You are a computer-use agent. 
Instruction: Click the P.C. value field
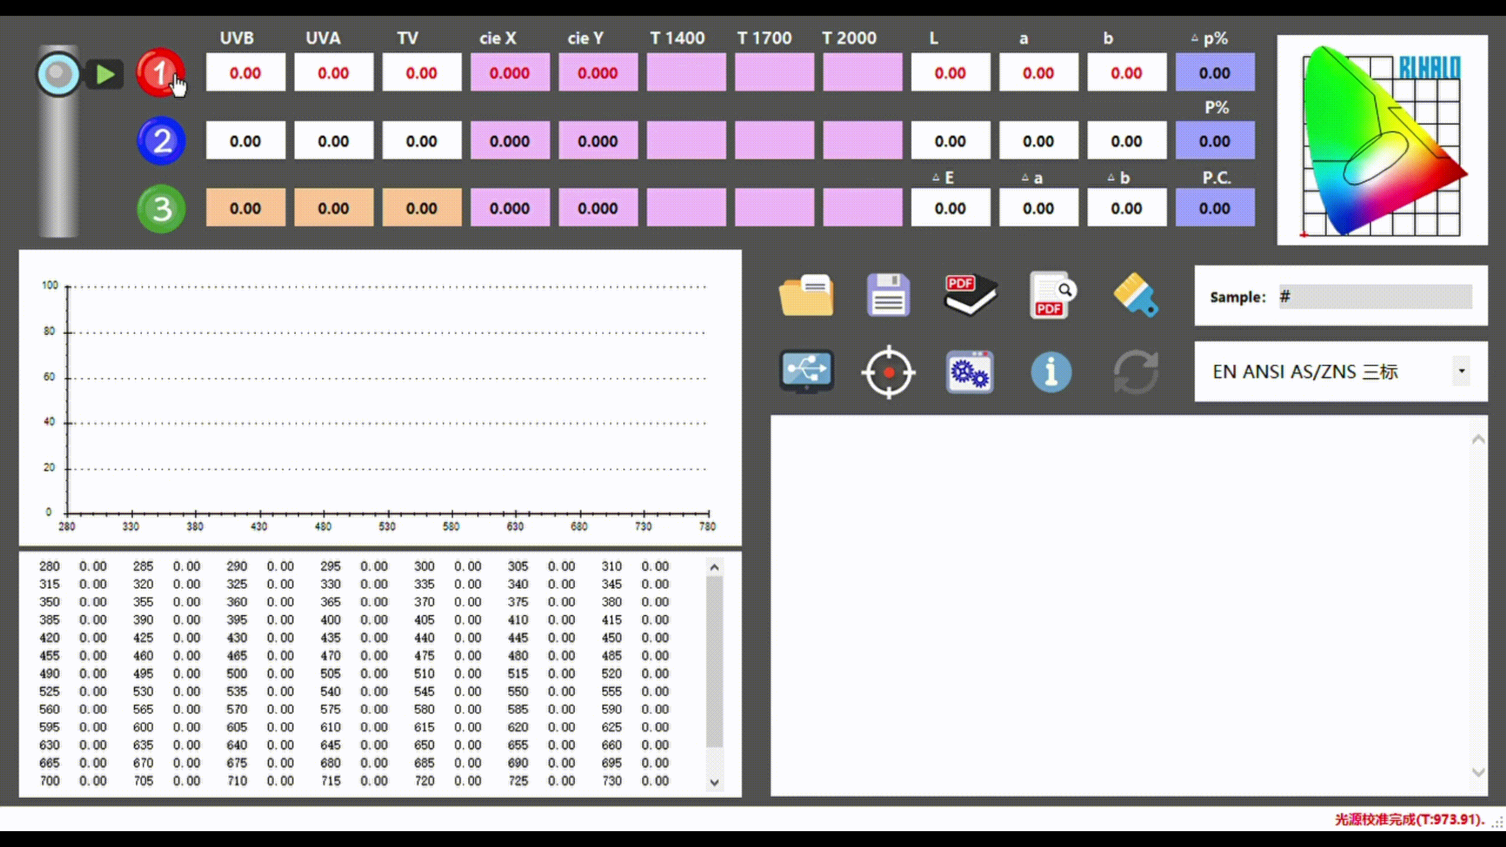click(1215, 208)
